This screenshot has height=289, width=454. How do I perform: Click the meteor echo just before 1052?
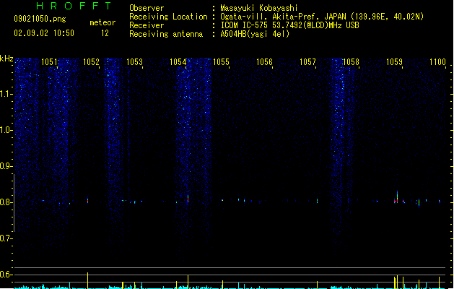[87, 200]
